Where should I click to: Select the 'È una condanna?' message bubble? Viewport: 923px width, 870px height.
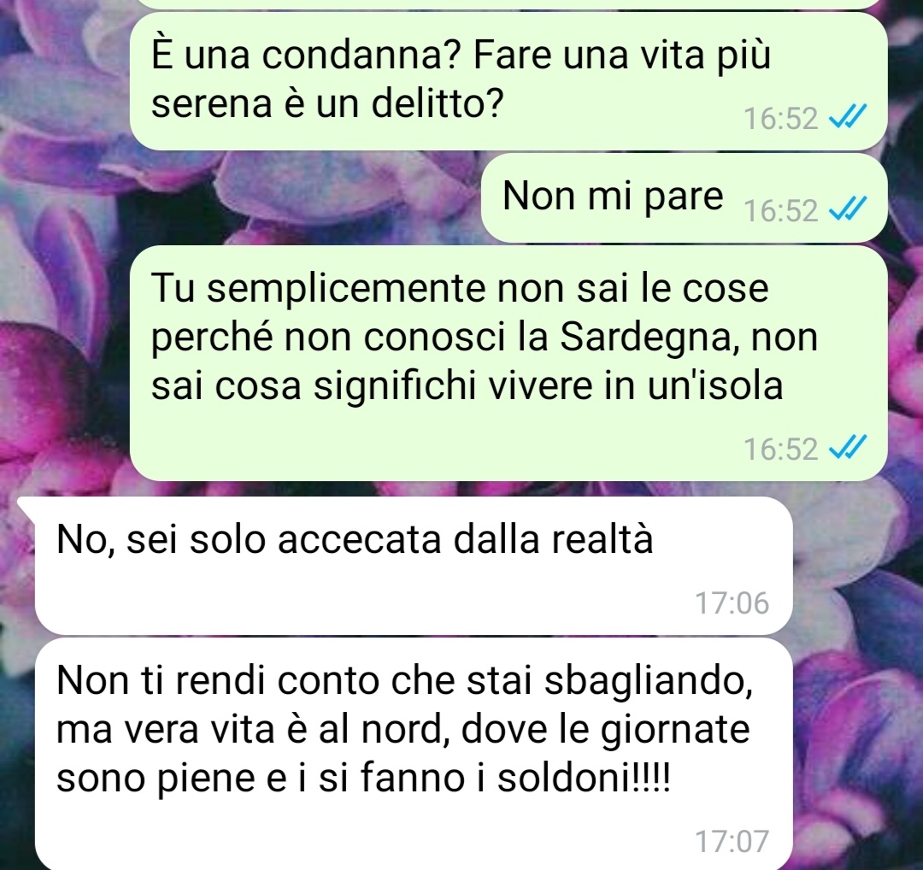pyautogui.click(x=509, y=81)
